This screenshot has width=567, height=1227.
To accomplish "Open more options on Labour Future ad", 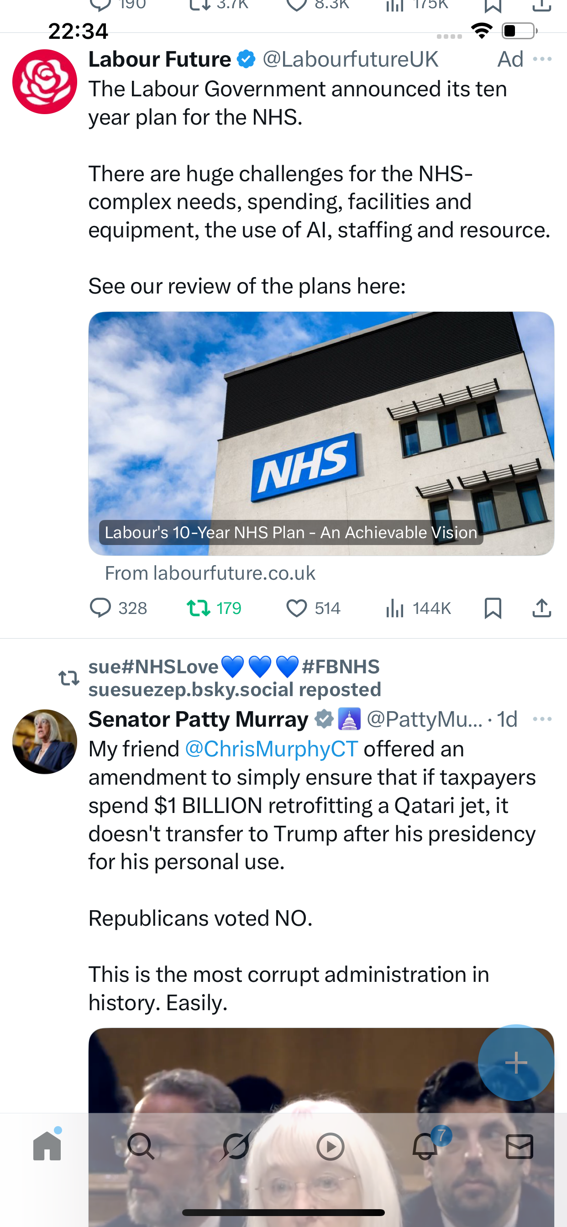I will (542, 59).
